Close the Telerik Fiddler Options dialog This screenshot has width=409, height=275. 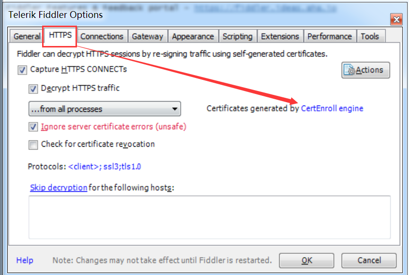pyautogui.click(x=396, y=19)
